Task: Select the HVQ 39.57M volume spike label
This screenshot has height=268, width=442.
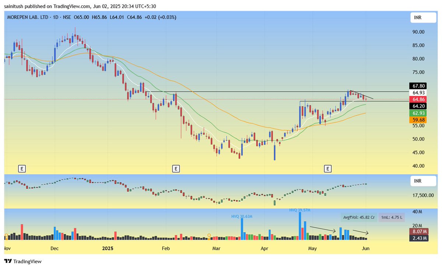Action: 299,210
